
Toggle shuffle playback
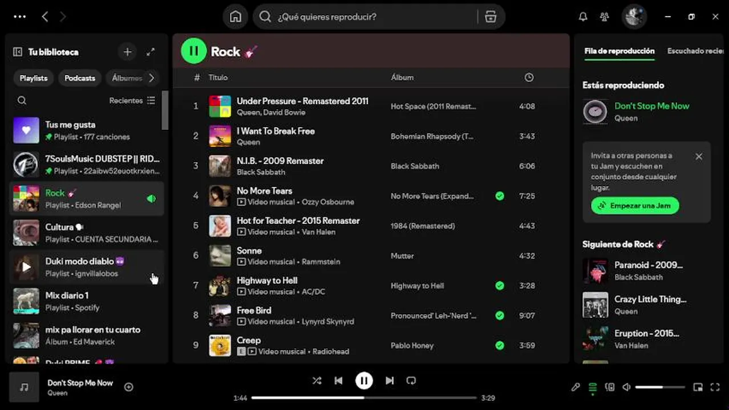[x=317, y=380]
